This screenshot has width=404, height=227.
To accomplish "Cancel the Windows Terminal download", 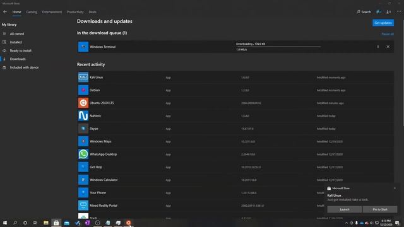I will click(x=388, y=47).
